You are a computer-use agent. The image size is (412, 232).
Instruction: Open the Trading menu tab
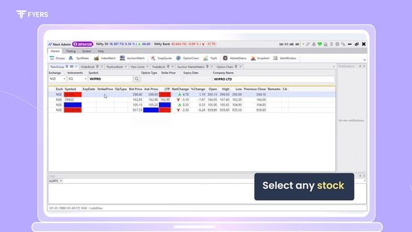point(71,52)
